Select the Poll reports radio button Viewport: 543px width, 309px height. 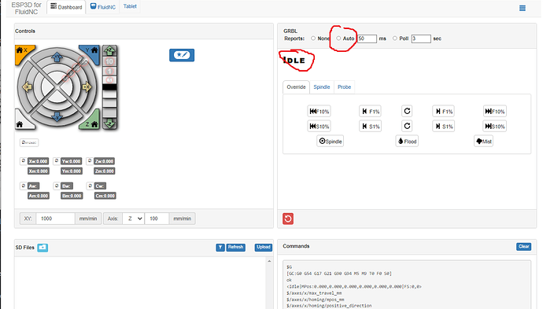pyautogui.click(x=395, y=39)
